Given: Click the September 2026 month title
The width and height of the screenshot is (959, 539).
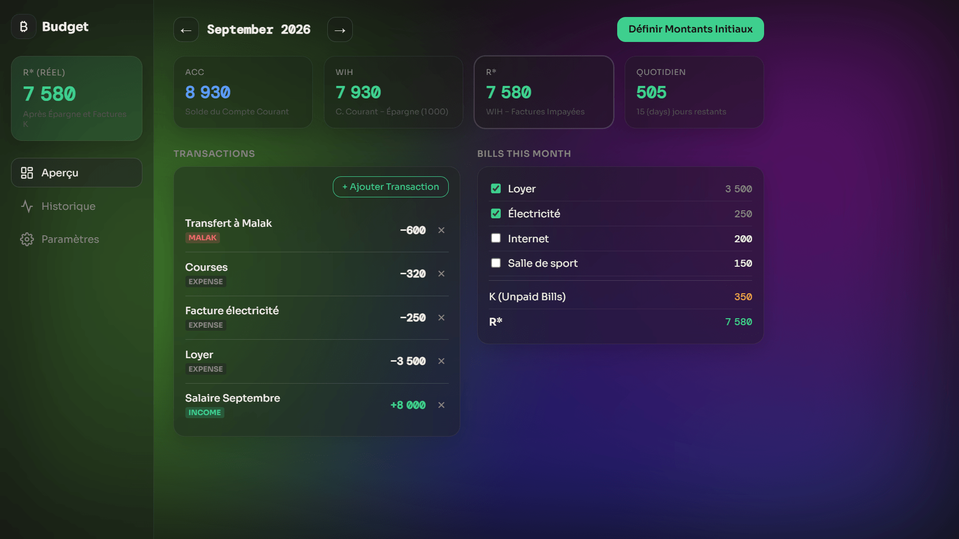Looking at the screenshot, I should [x=259, y=30].
